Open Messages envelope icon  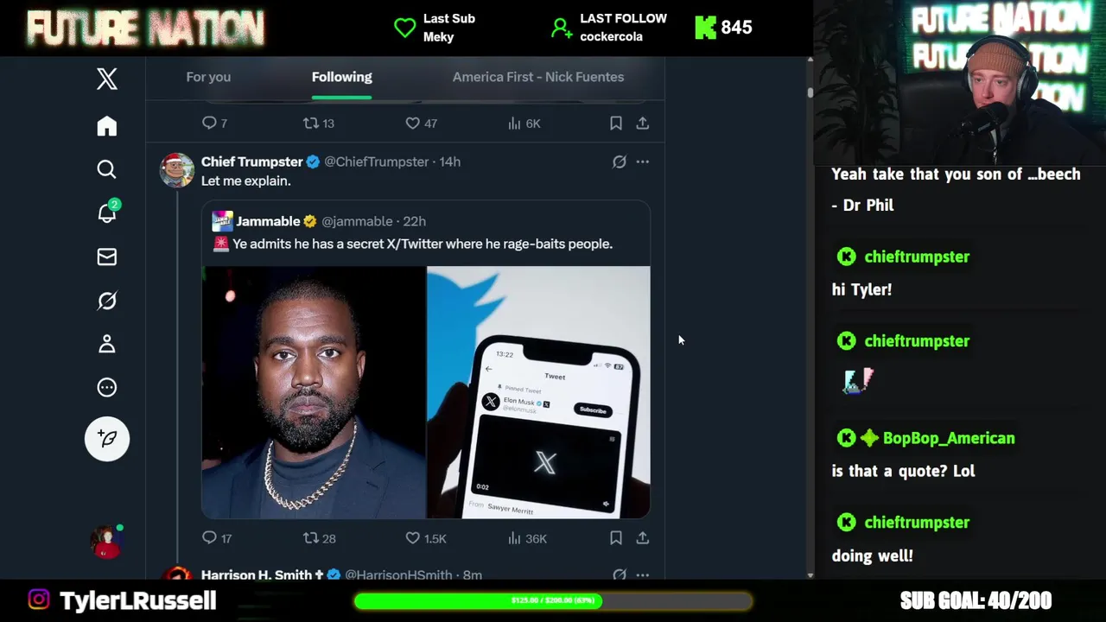(107, 257)
